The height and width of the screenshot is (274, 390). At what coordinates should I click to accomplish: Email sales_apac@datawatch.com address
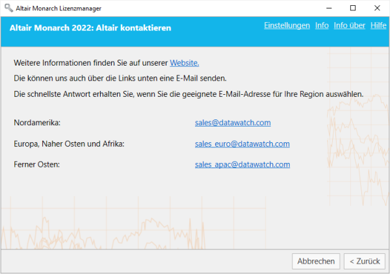tap(242, 164)
